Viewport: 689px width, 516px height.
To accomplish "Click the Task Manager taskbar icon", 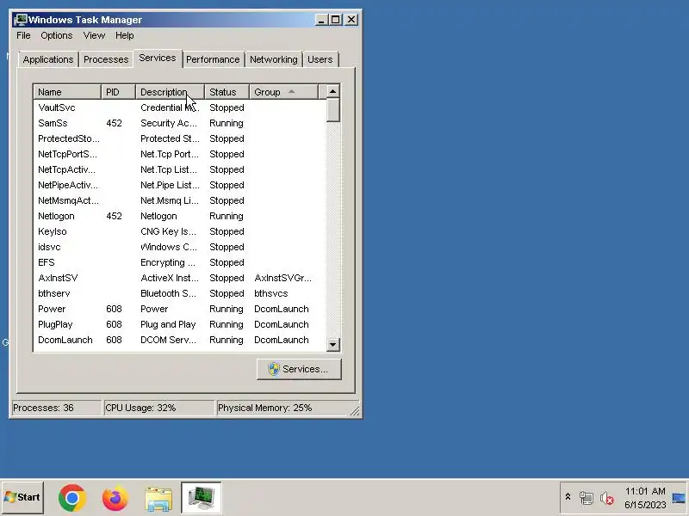I will tap(202, 498).
